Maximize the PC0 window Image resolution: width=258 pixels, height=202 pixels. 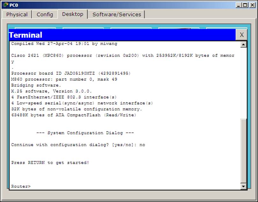[x=245, y=5]
